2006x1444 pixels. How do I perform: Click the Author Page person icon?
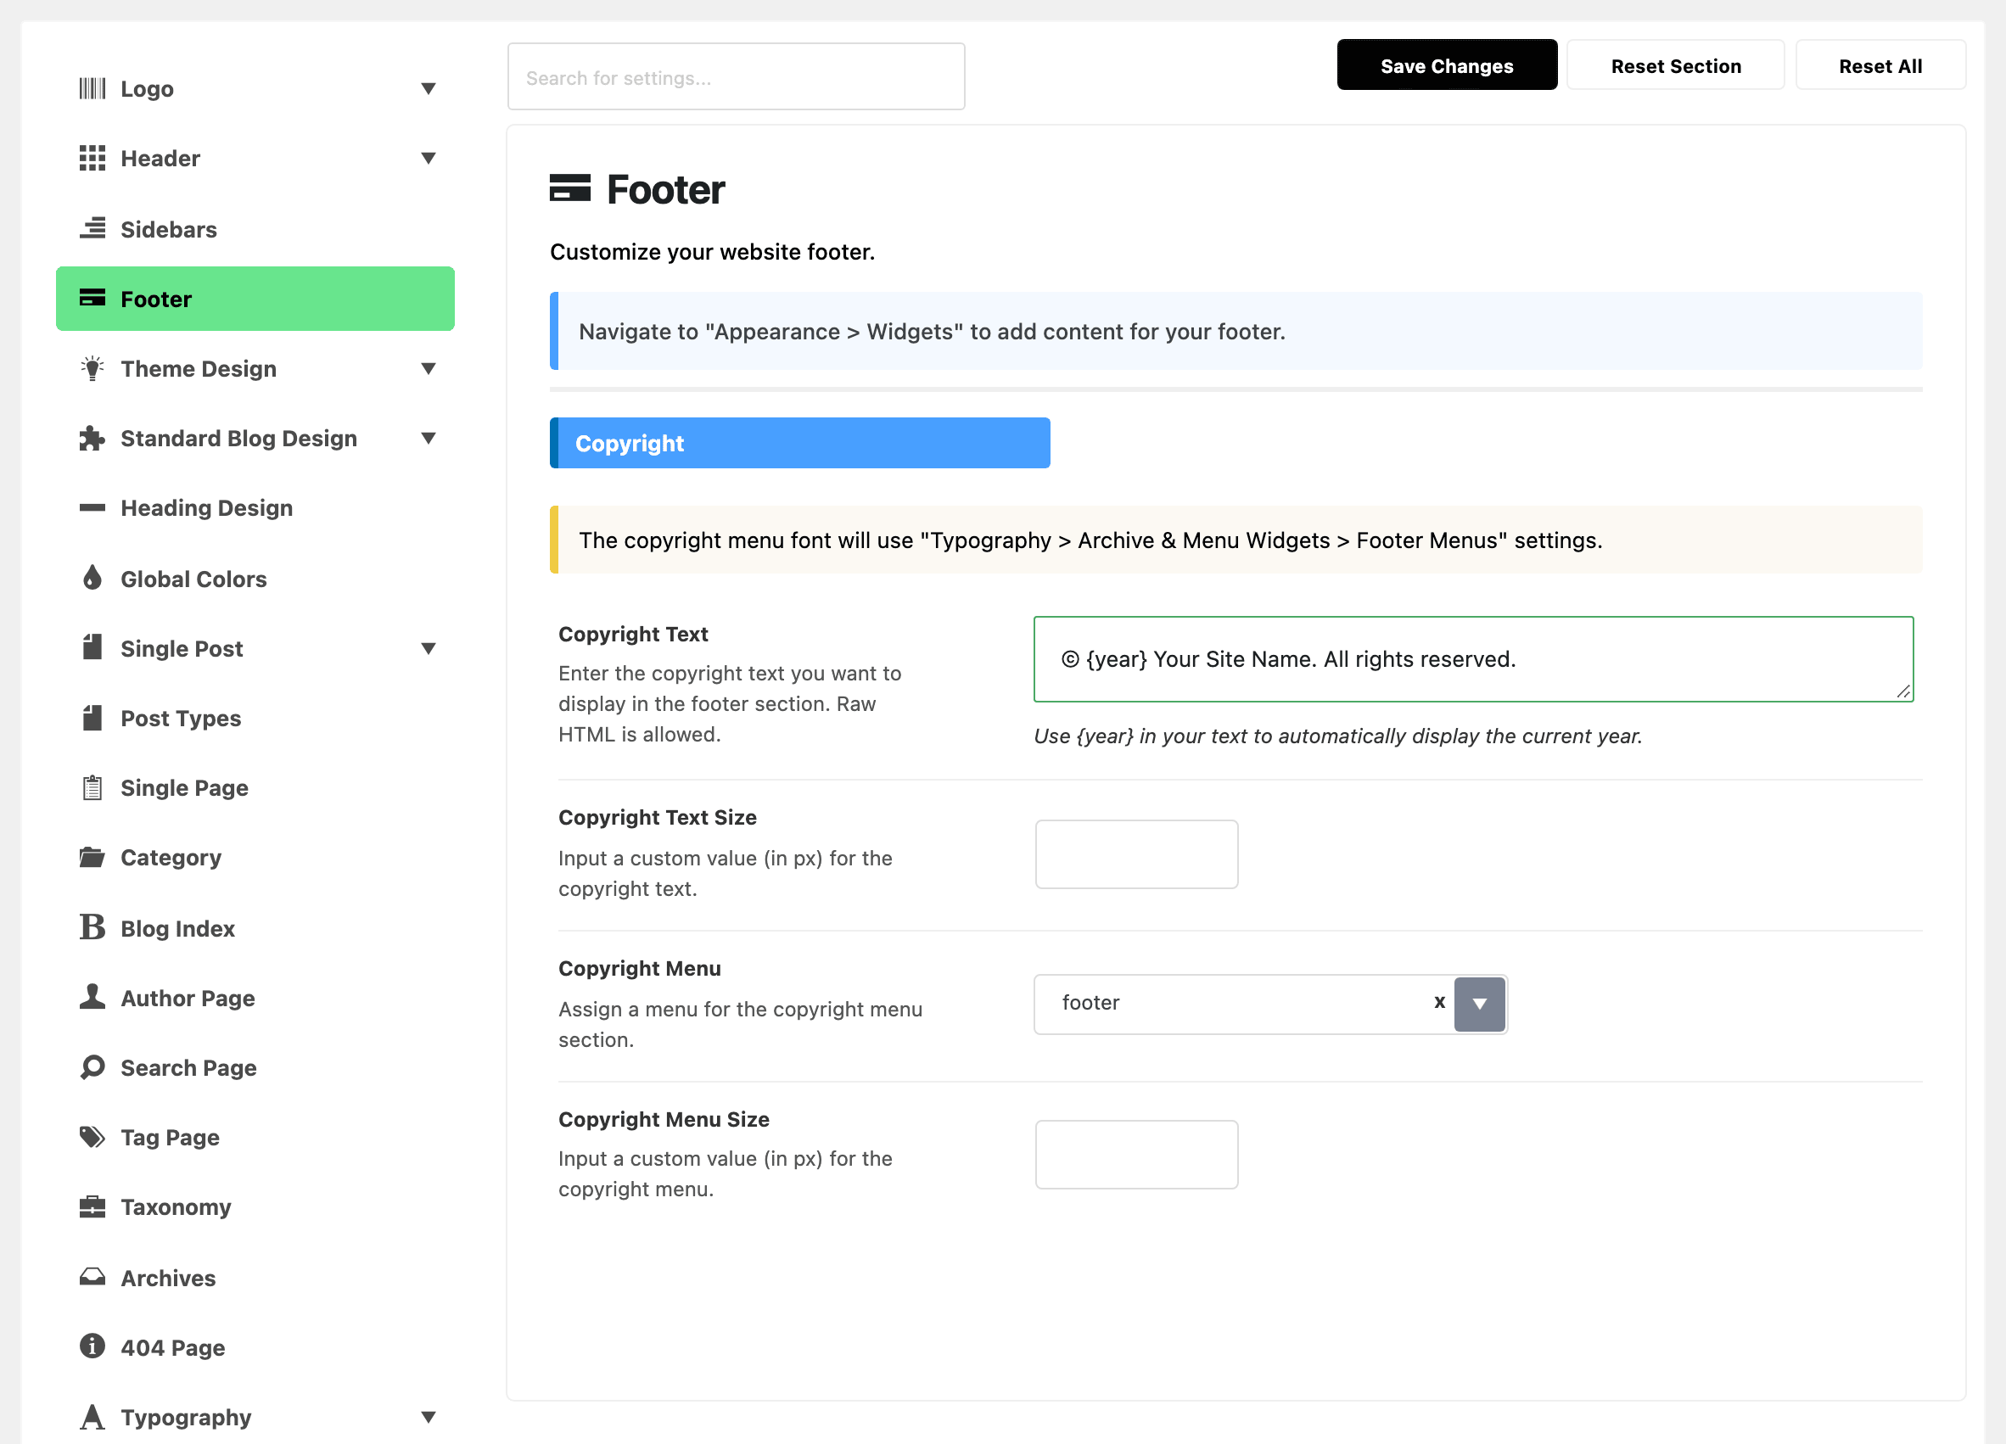92,997
